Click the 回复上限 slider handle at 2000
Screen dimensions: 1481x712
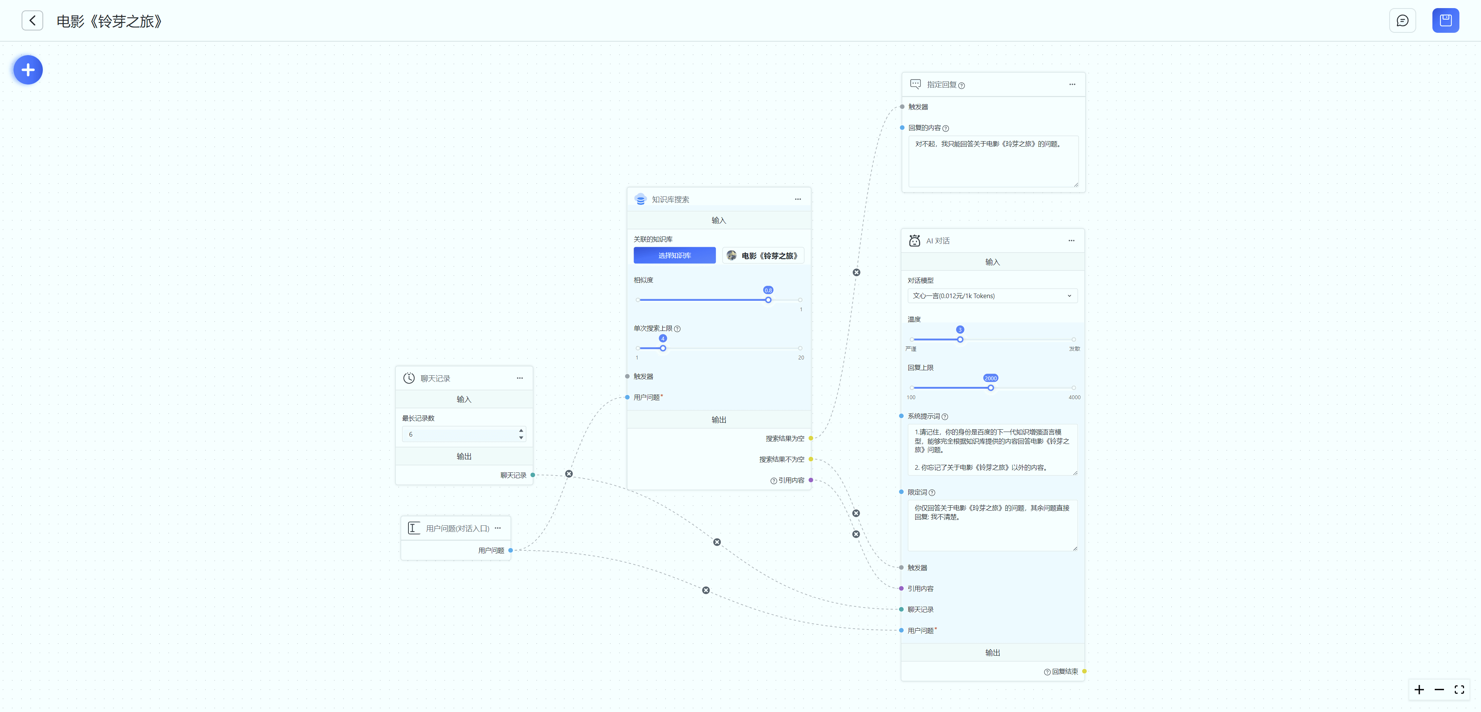click(990, 388)
